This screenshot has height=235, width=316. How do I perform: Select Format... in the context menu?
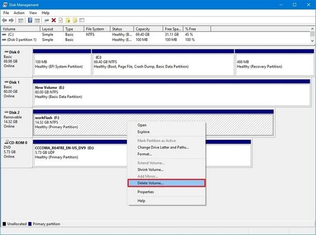[x=166, y=154]
